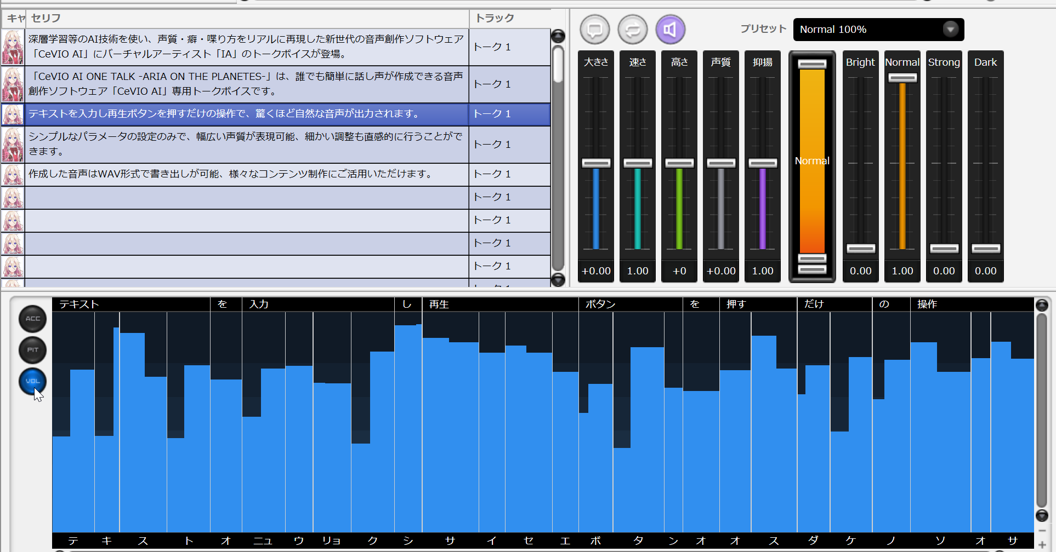Click the だけ word segment header

tap(834, 304)
